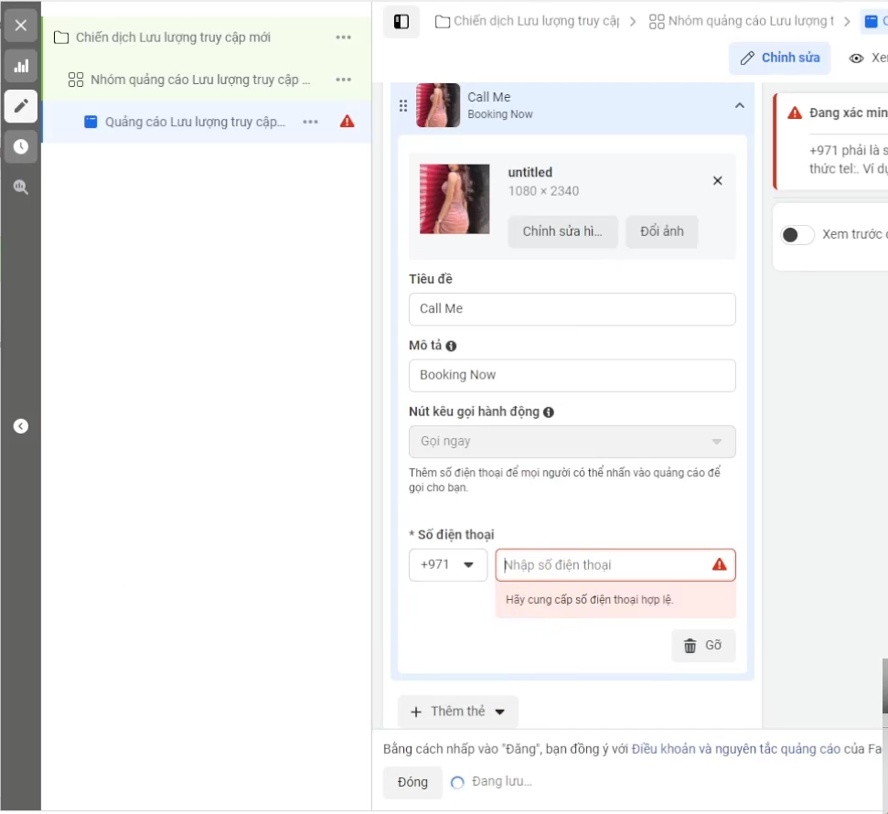Click the Chỉnh sửa edit tab
Screen dimensions: 888x814
(x=779, y=58)
